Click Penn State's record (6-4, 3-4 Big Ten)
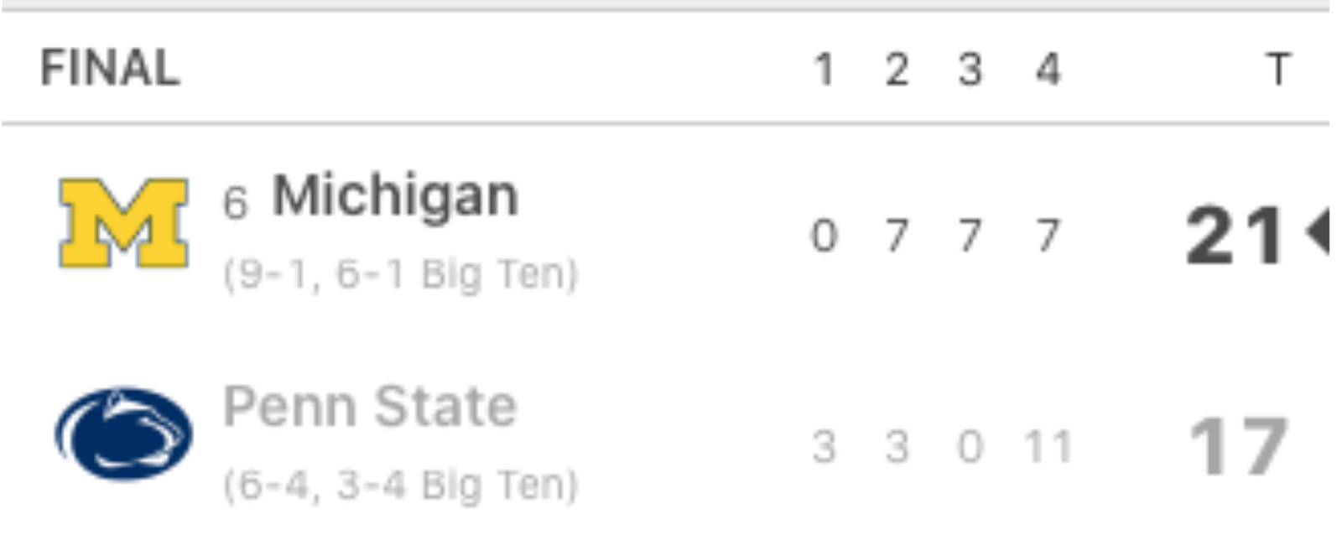Image resolution: width=1342 pixels, height=535 pixels. pos(400,485)
